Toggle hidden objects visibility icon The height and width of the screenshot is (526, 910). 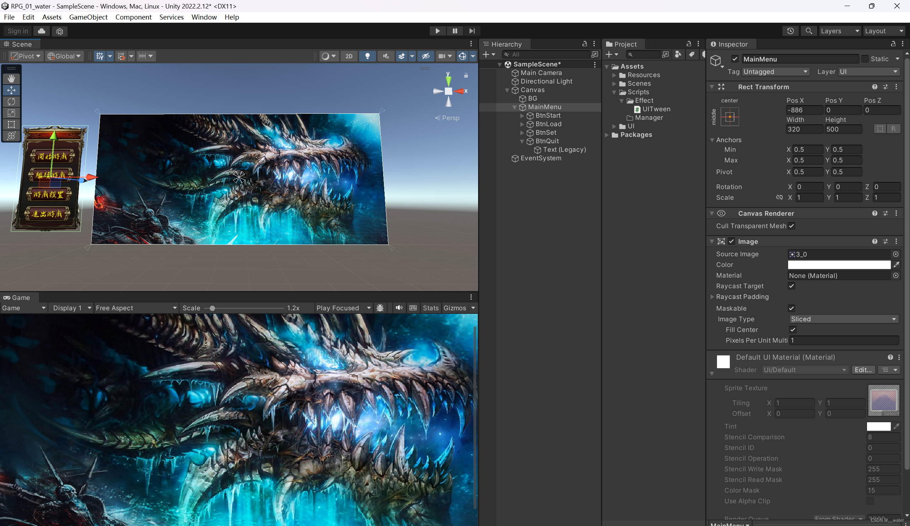(x=426, y=56)
